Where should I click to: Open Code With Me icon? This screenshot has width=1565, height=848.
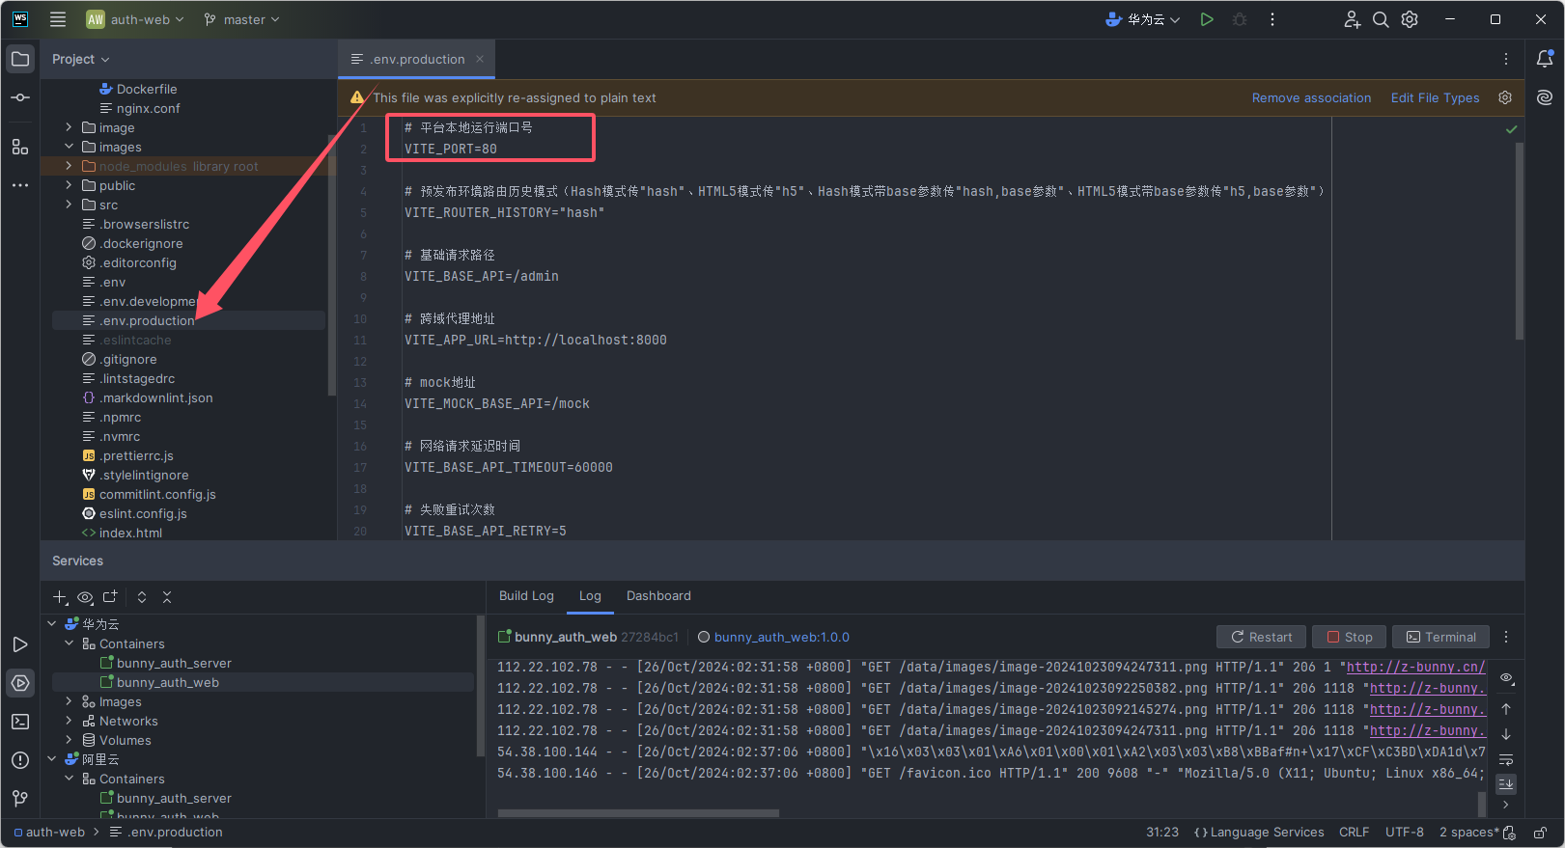click(x=1353, y=19)
